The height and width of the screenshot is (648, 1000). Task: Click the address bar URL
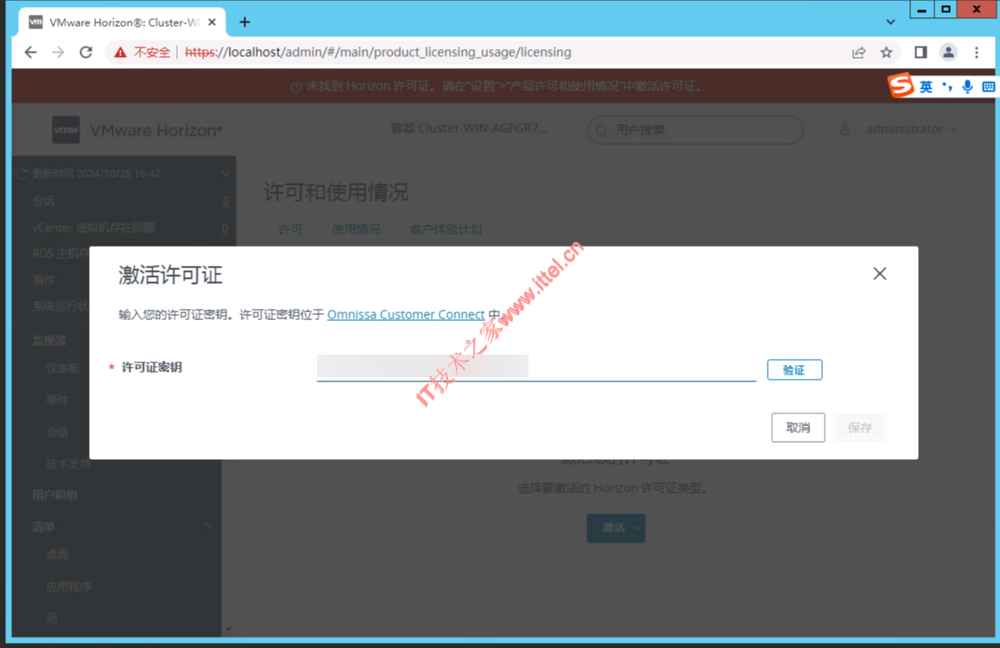378,53
